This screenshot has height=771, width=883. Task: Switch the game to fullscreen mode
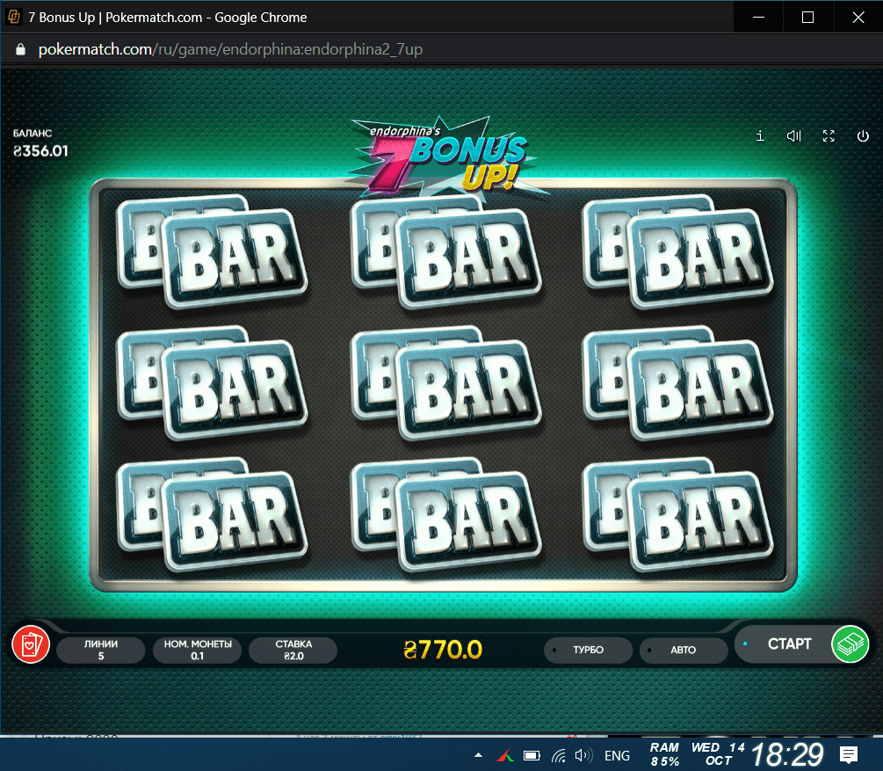829,136
